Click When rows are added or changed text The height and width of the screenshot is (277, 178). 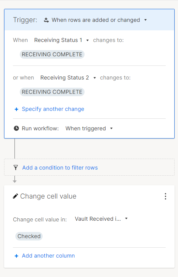point(96,20)
